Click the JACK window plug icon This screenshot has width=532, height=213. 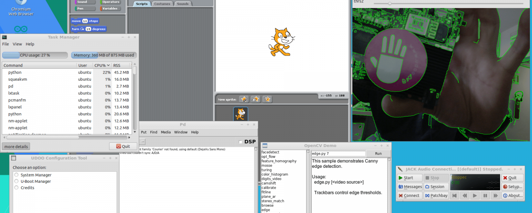point(400,169)
